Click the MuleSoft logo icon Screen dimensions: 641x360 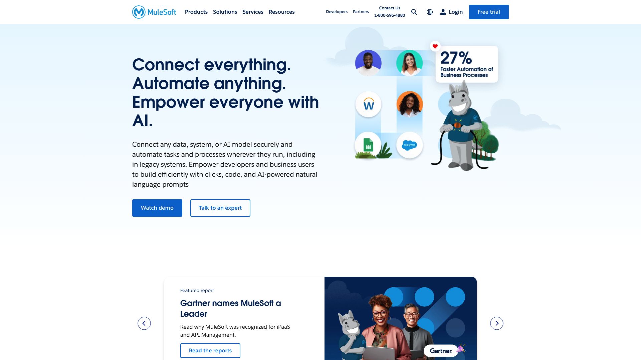138,12
